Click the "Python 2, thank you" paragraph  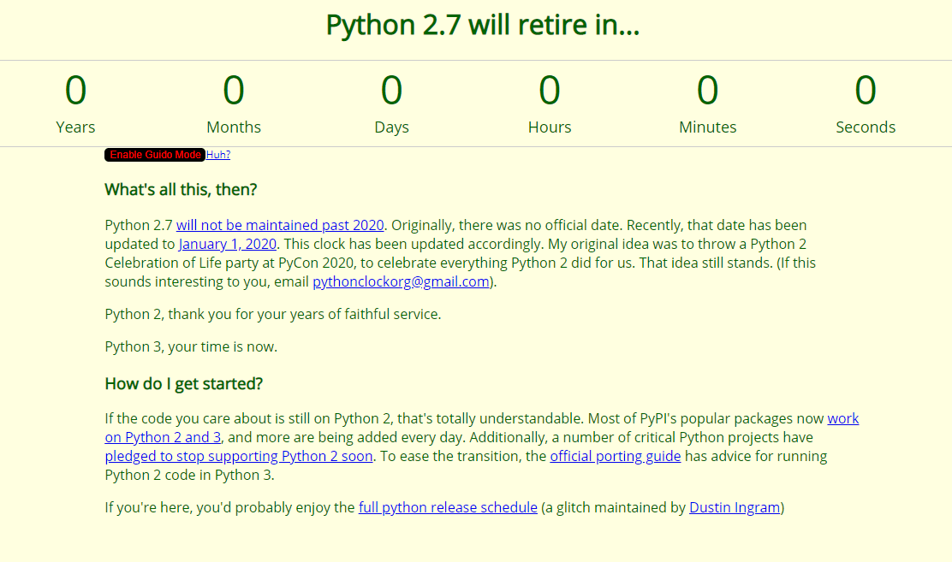272,314
